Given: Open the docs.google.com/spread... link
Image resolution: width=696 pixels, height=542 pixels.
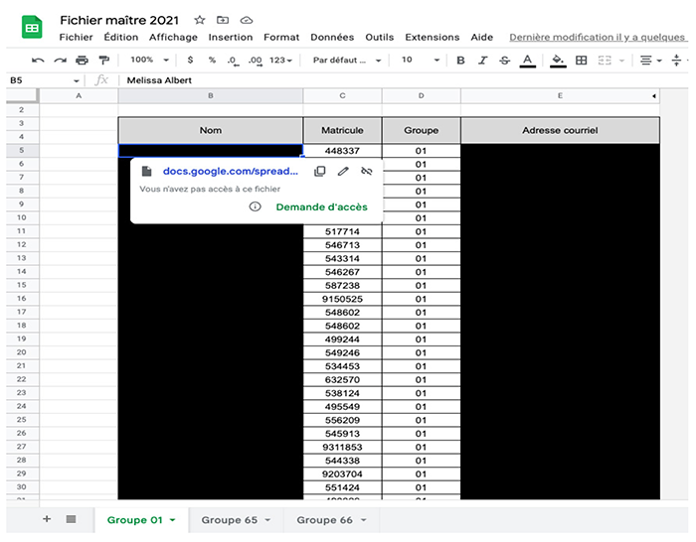Looking at the screenshot, I should pos(231,171).
